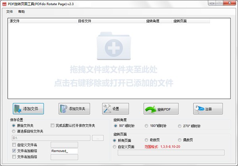This screenshot has width=238, height=166.
Task: Close the PDFdo Rotate Page window
Action: tap(230, 3)
